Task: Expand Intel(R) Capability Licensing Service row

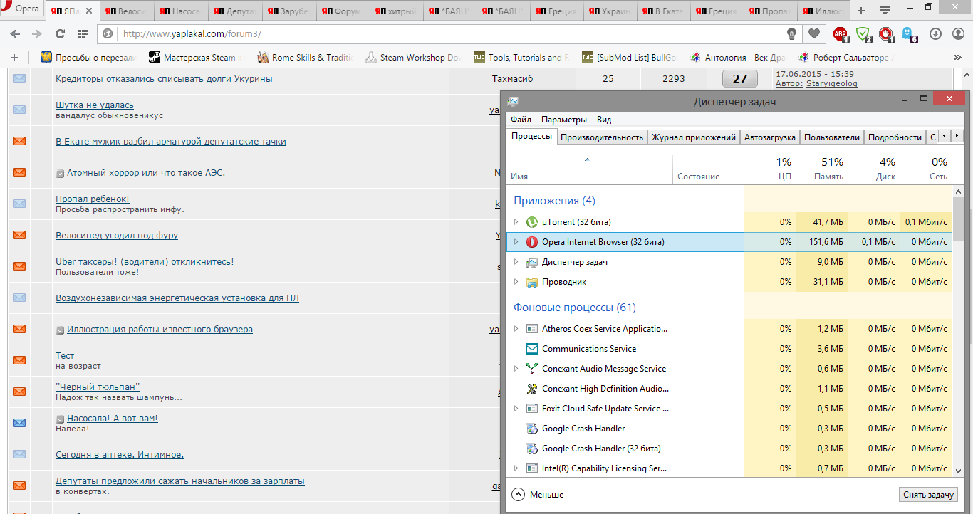Action: coord(516,468)
